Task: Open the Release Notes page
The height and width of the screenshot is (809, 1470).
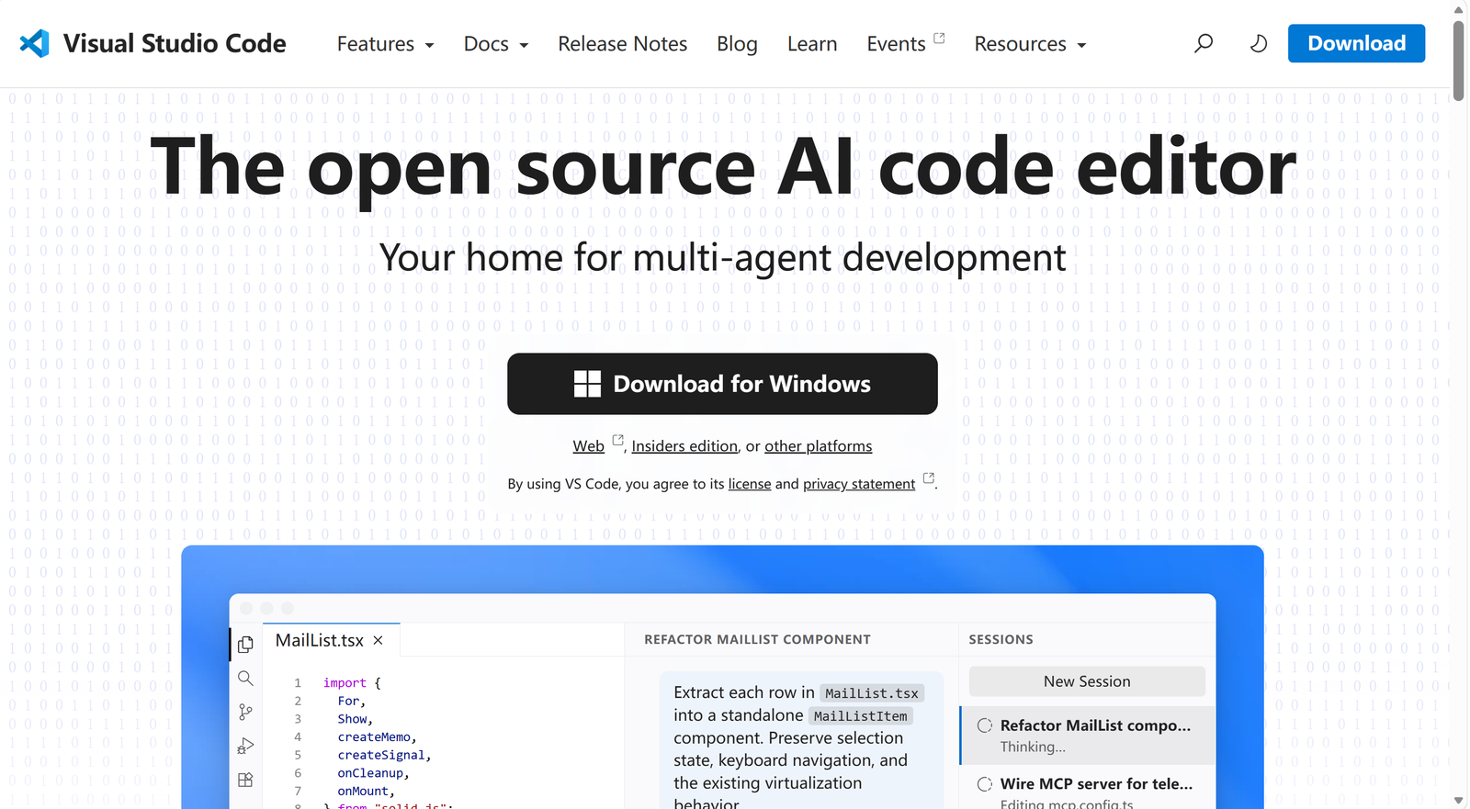Action: [x=622, y=44]
